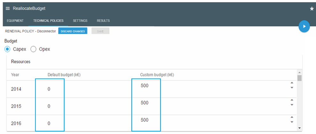Viewport: 316px width, 134px height.
Task: Increase 2015 custom budget with up arrow
Action: pos(291,100)
